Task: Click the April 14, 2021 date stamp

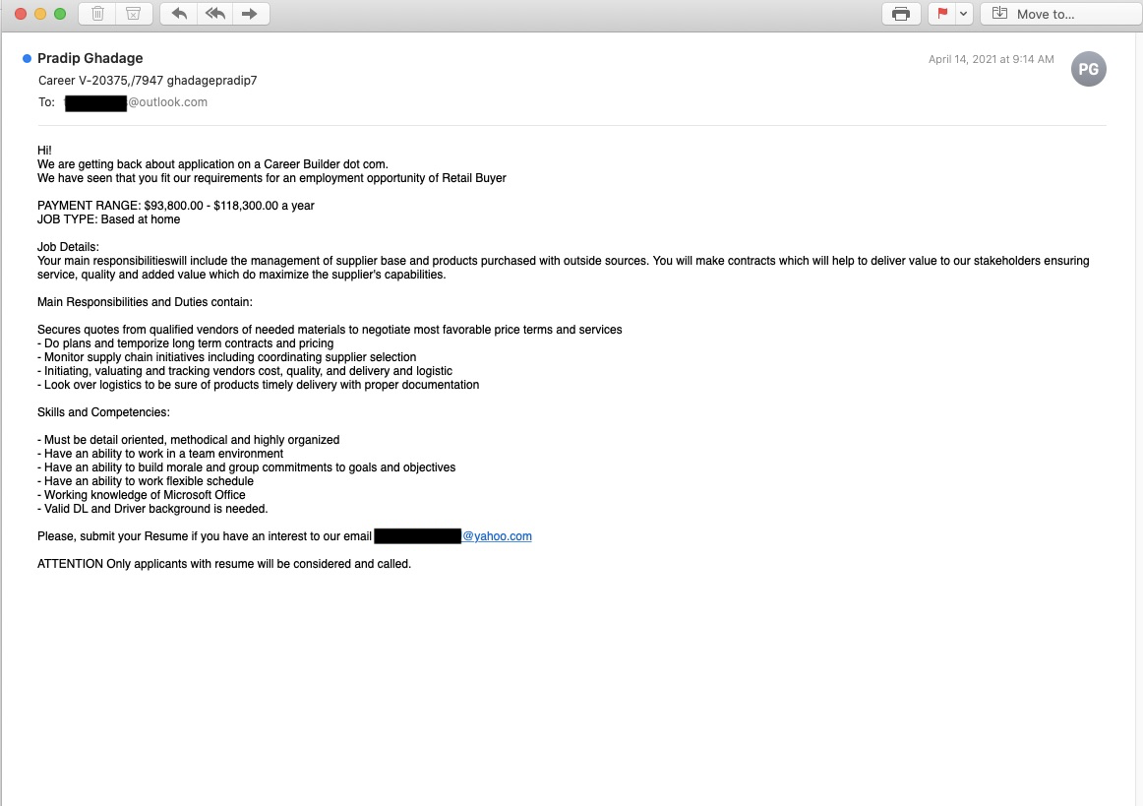Action: point(991,59)
